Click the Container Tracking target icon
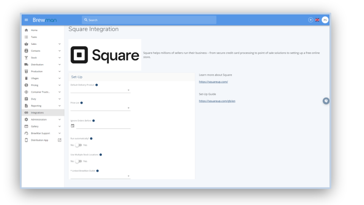 (x=26, y=92)
